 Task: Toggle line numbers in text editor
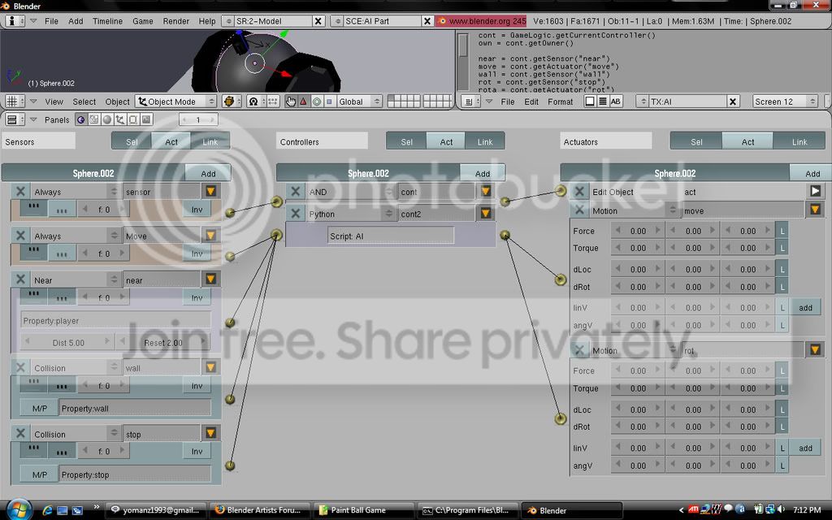pyautogui.click(x=603, y=102)
